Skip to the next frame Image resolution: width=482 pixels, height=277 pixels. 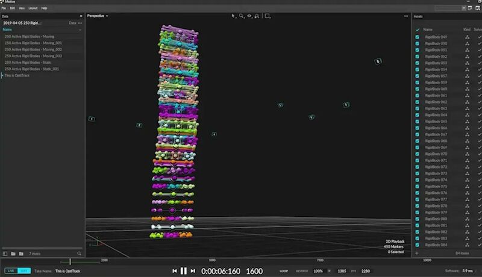tap(193, 271)
